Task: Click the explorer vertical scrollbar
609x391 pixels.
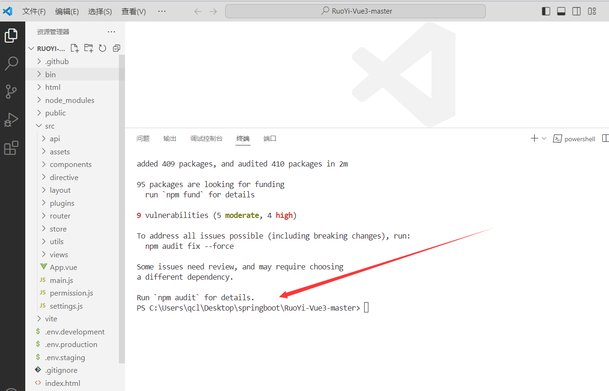Action: pos(122,209)
